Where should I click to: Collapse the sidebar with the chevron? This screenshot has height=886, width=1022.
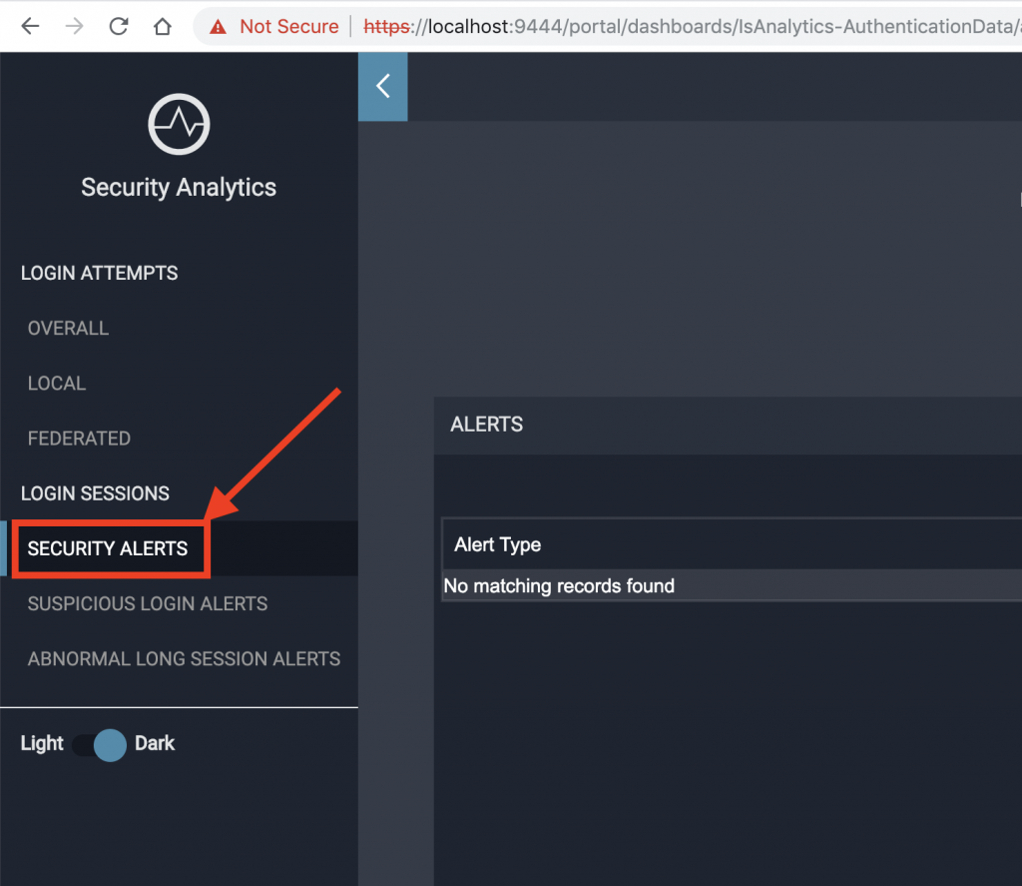point(382,87)
